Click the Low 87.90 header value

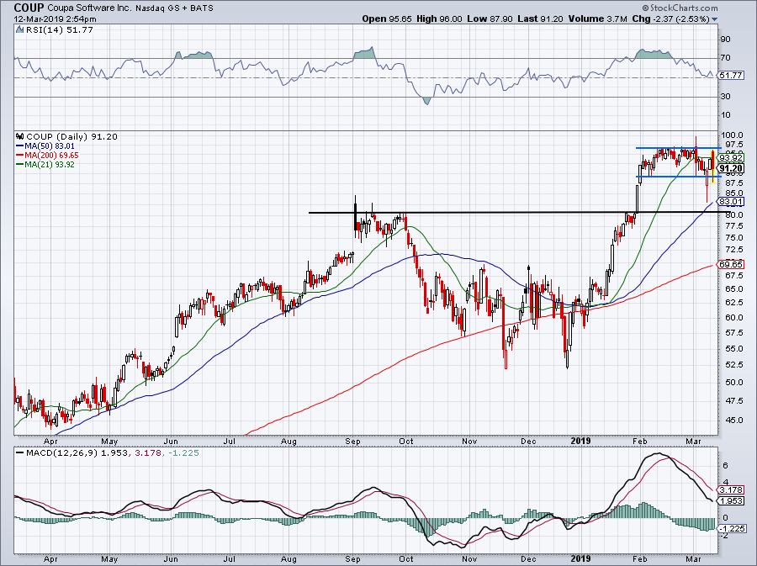tap(490, 19)
